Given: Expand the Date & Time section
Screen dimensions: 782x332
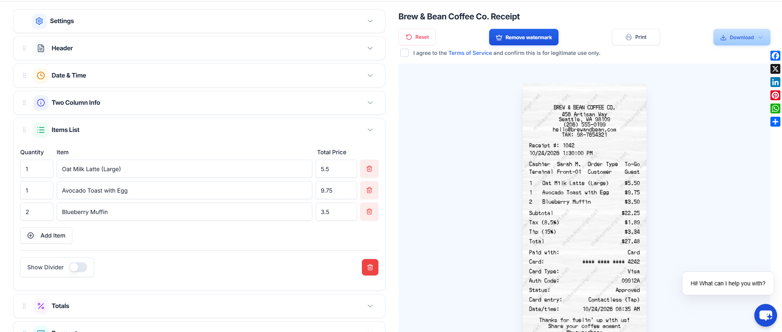Looking at the screenshot, I should click(370, 75).
